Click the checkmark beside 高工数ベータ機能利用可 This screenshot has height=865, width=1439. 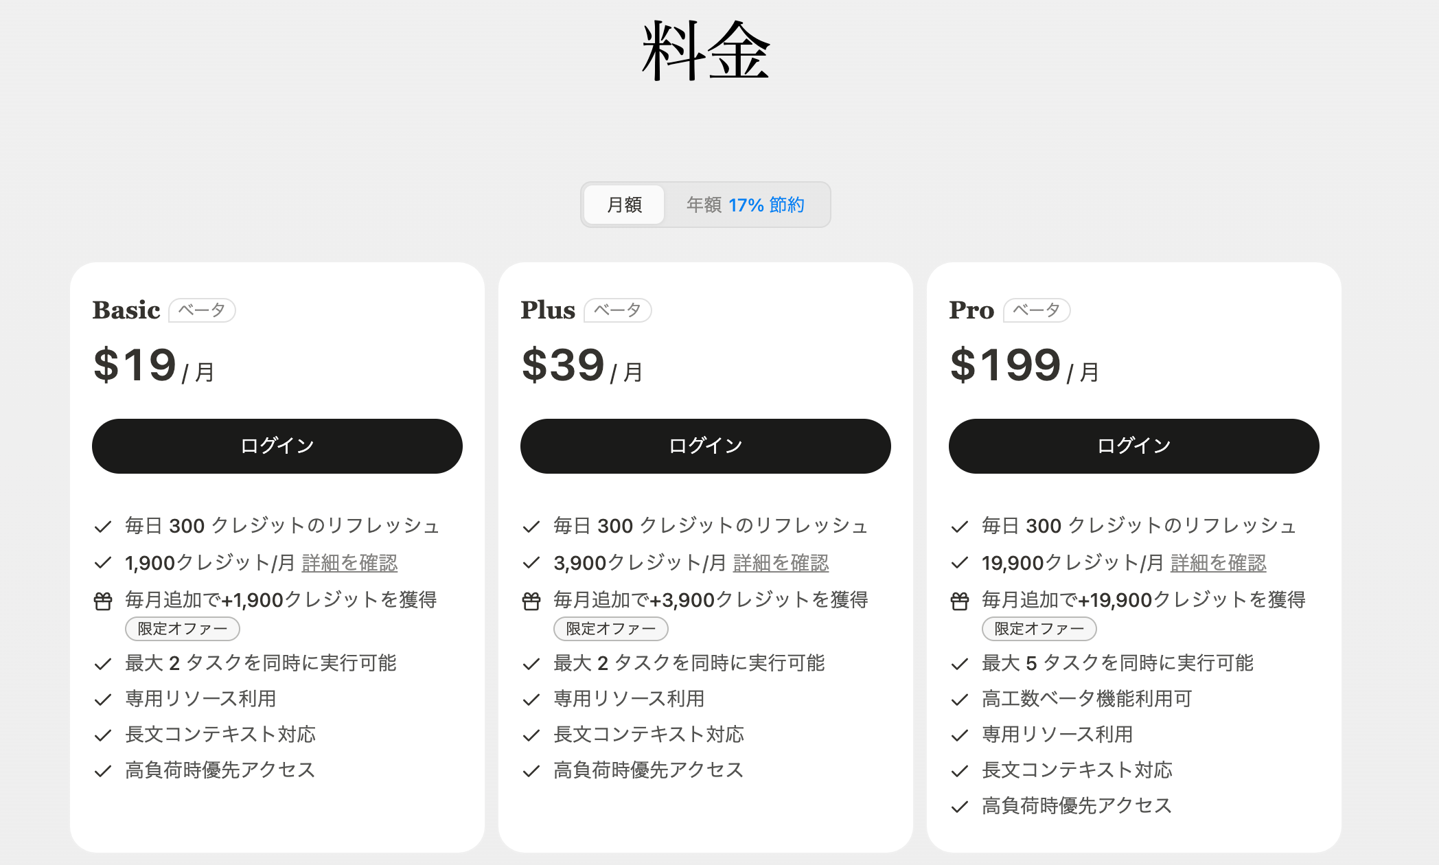960,700
